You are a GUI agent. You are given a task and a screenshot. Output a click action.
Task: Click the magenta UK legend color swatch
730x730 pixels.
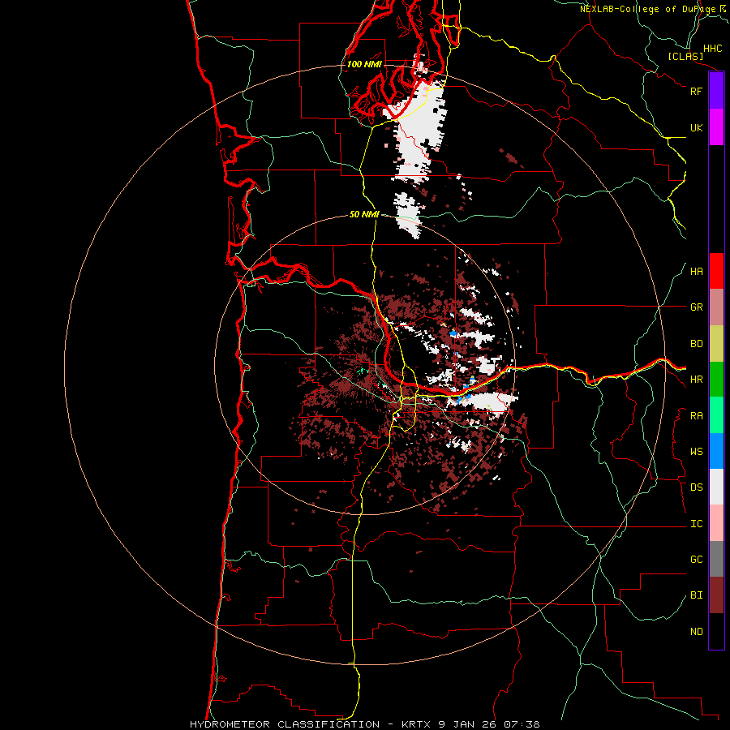point(716,127)
